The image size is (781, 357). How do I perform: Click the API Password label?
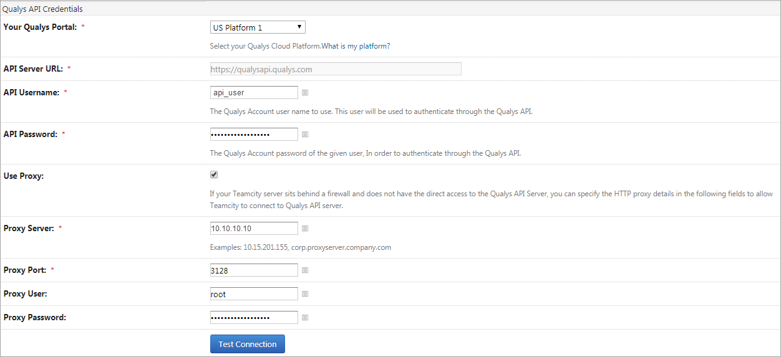pyautogui.click(x=31, y=134)
